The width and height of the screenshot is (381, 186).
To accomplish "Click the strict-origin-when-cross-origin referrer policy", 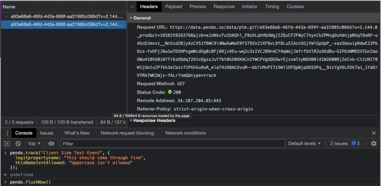I will point(213,109).
